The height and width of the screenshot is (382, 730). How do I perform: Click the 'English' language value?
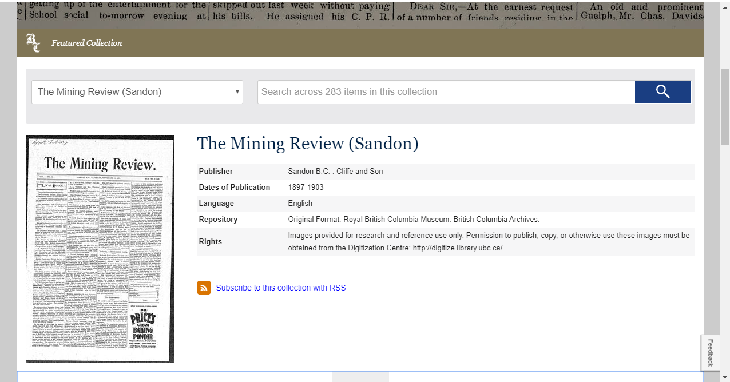click(300, 203)
